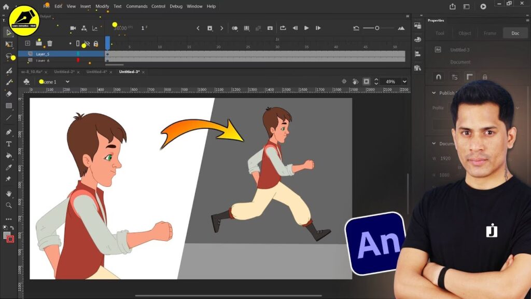This screenshot has height=299, width=531.
Task: Click the stroke color swatch
Action: pyautogui.click(x=10, y=239)
